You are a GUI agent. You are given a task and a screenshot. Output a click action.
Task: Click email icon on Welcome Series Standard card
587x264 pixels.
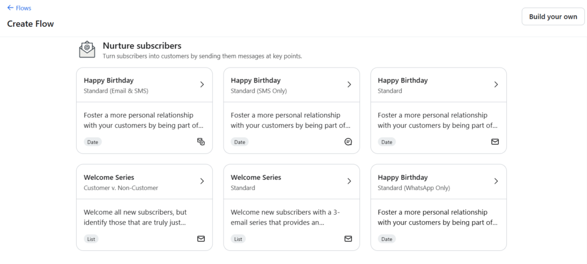click(348, 239)
